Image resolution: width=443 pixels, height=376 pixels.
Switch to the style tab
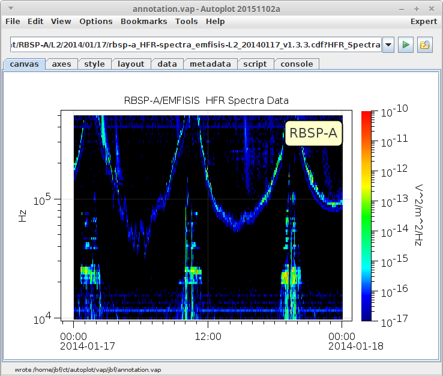click(94, 64)
